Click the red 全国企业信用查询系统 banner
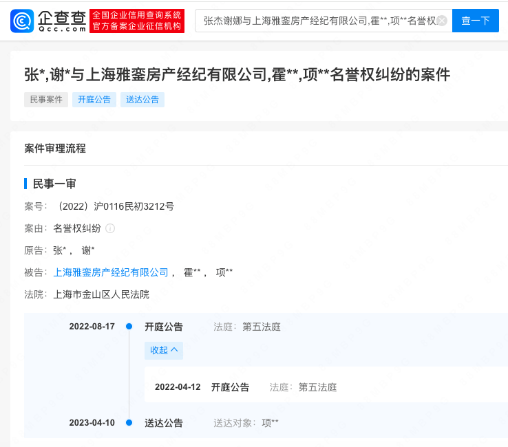 [137, 21]
